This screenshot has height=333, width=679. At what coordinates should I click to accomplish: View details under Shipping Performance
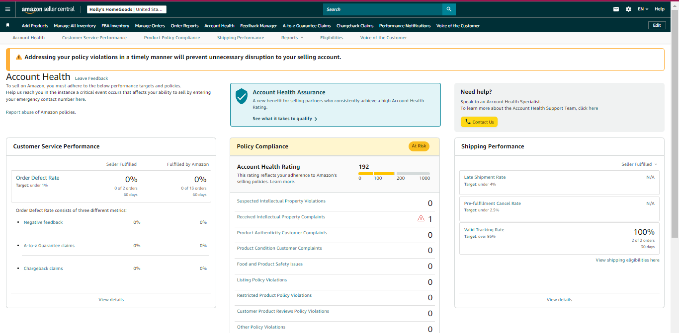[x=559, y=300]
